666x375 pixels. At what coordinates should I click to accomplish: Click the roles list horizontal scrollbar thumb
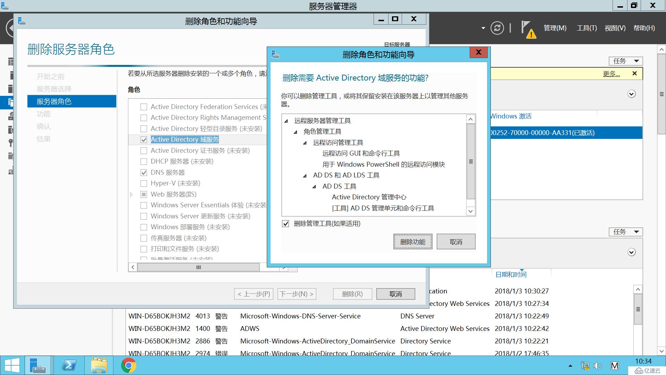pyautogui.click(x=198, y=267)
